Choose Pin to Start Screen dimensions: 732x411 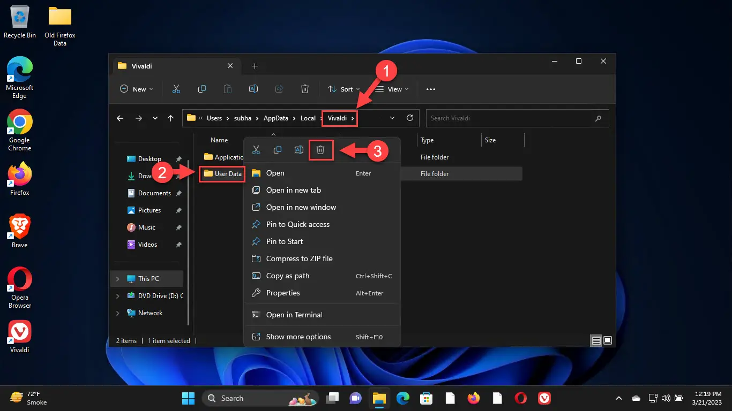323,241
